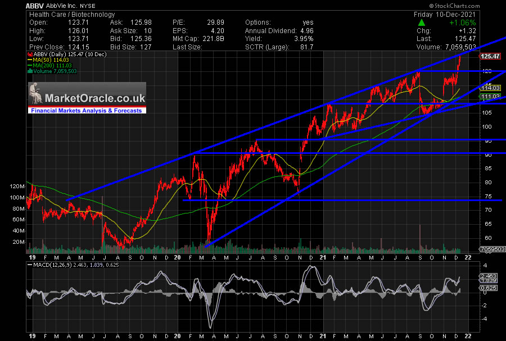Click the 114.03 moving average axis tag
Screen dimensions: 506x341
[490, 88]
